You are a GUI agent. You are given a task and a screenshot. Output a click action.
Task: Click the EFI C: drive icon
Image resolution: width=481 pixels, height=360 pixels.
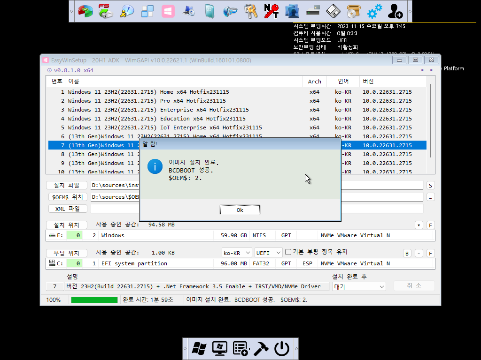pyautogui.click(x=52, y=262)
